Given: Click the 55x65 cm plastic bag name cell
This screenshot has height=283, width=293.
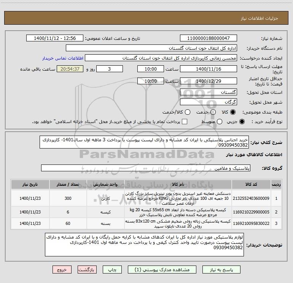Looking at the screenshot, I should click(x=178, y=212).
